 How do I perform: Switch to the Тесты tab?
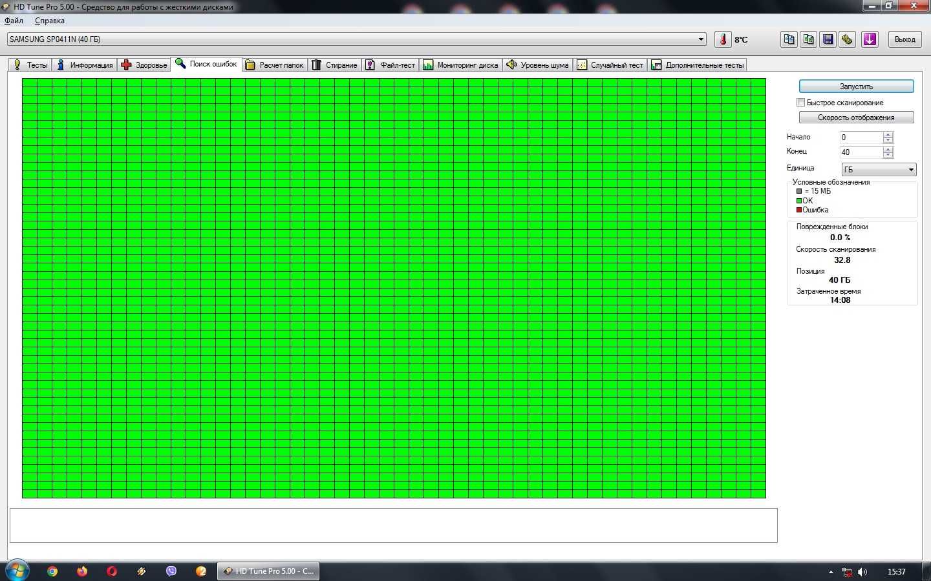click(x=30, y=65)
